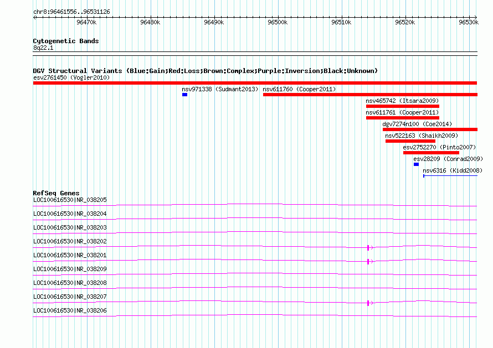The width and height of the screenshot is (493, 348).
Task: Click the esv2761450 (Vogler2010) red loss bar
Action: pos(255,83)
